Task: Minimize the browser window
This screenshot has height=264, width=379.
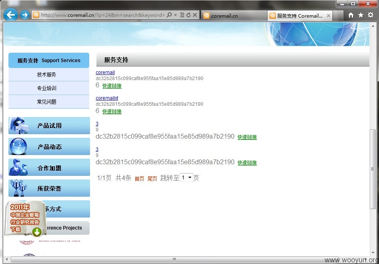Action: [342, 4]
